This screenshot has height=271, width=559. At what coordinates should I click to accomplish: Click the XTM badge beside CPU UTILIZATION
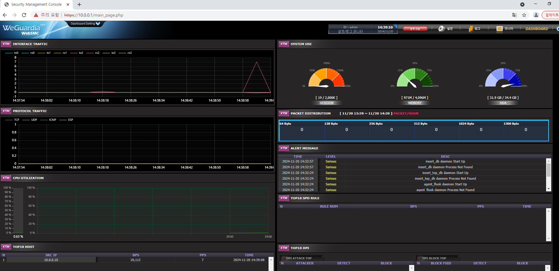(x=6, y=178)
